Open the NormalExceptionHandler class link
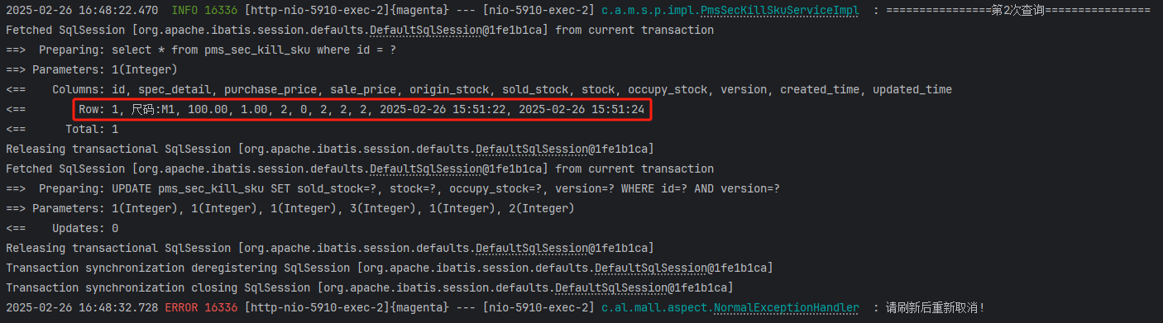Screen dimensions: 1163x323 point(787,307)
